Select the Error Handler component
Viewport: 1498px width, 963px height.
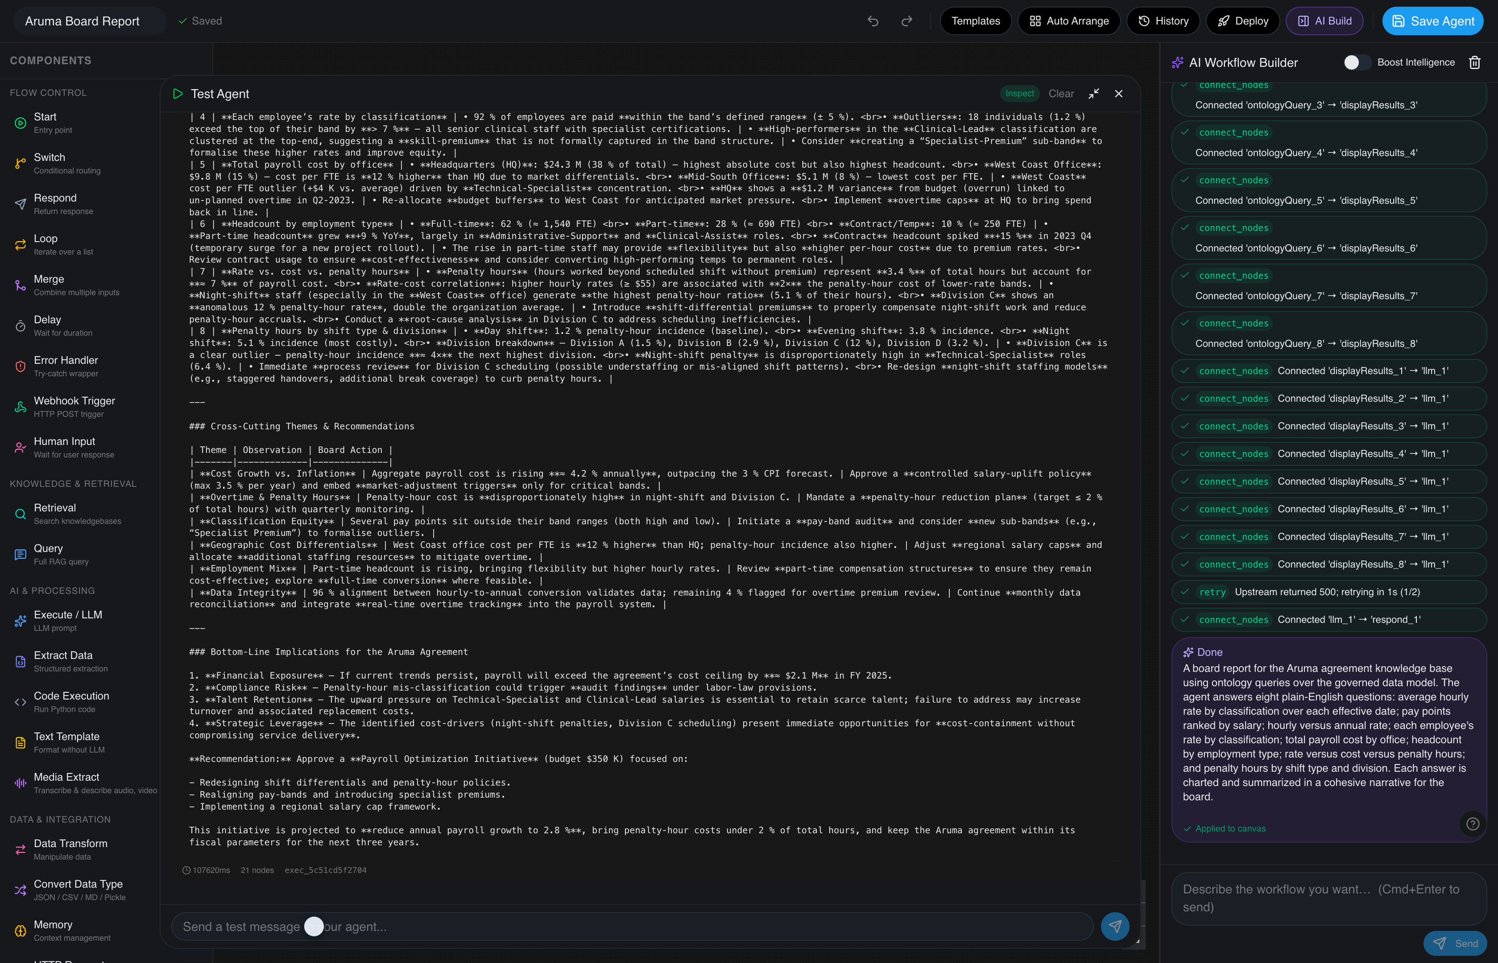80,367
